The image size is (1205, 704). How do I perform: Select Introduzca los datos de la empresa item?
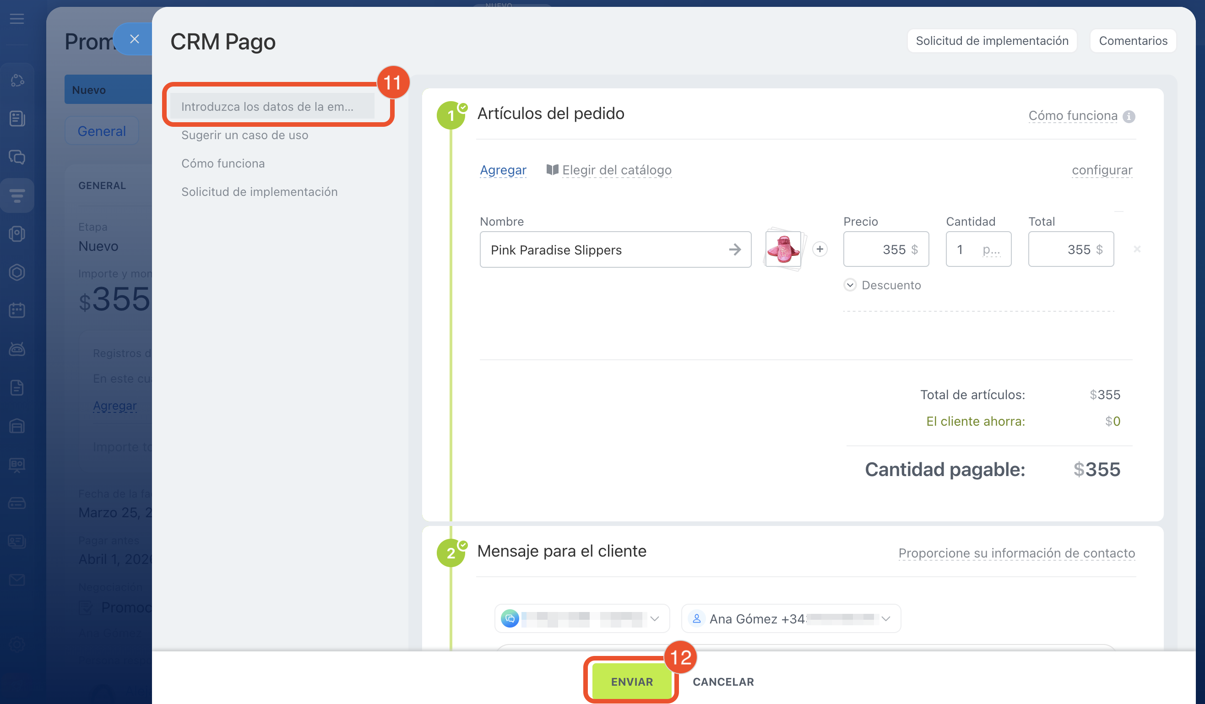pyautogui.click(x=267, y=107)
